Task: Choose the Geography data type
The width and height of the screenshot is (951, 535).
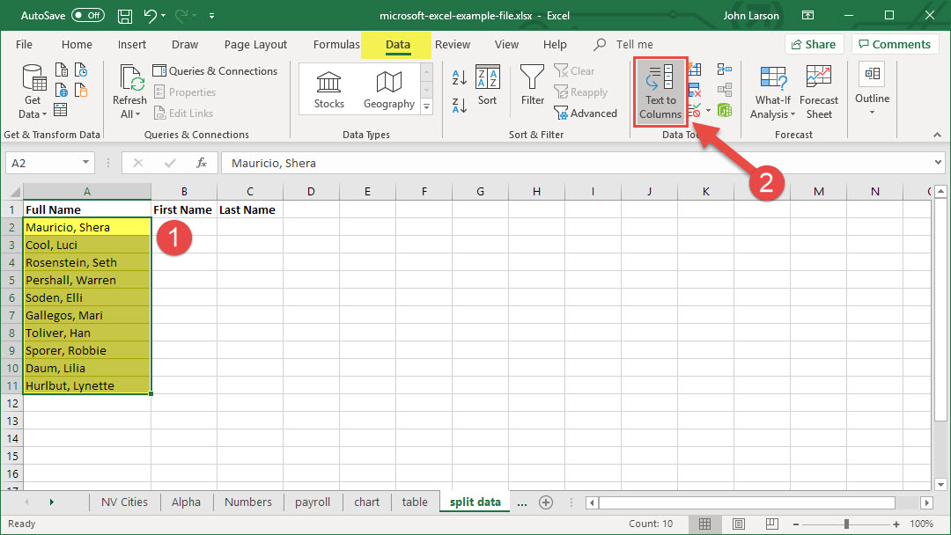Action: tap(388, 91)
